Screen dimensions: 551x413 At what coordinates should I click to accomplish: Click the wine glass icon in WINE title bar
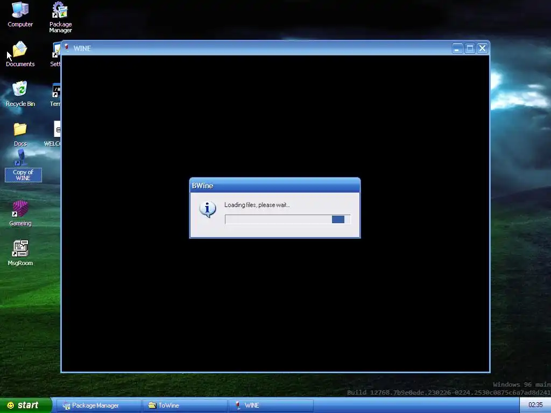(66, 48)
